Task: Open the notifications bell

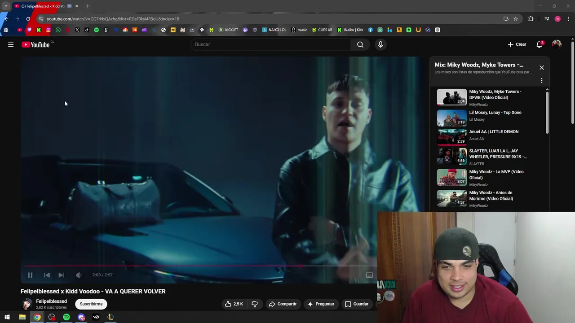Action: (540, 44)
